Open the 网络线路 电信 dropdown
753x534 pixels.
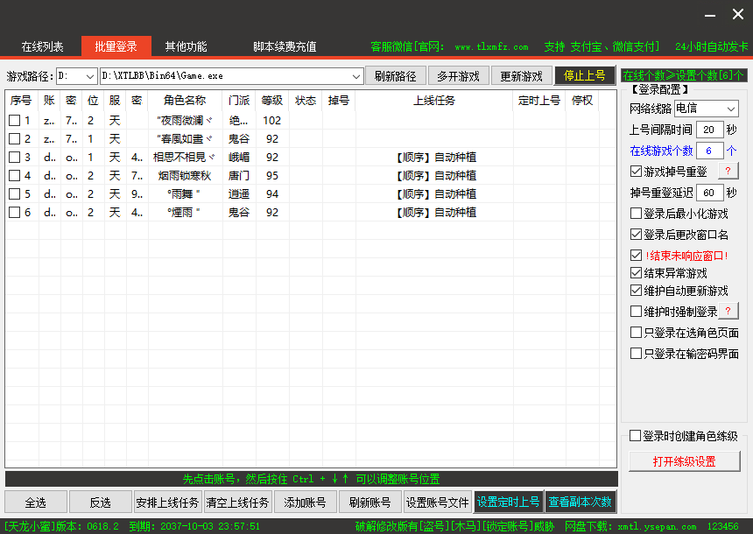[x=706, y=109]
